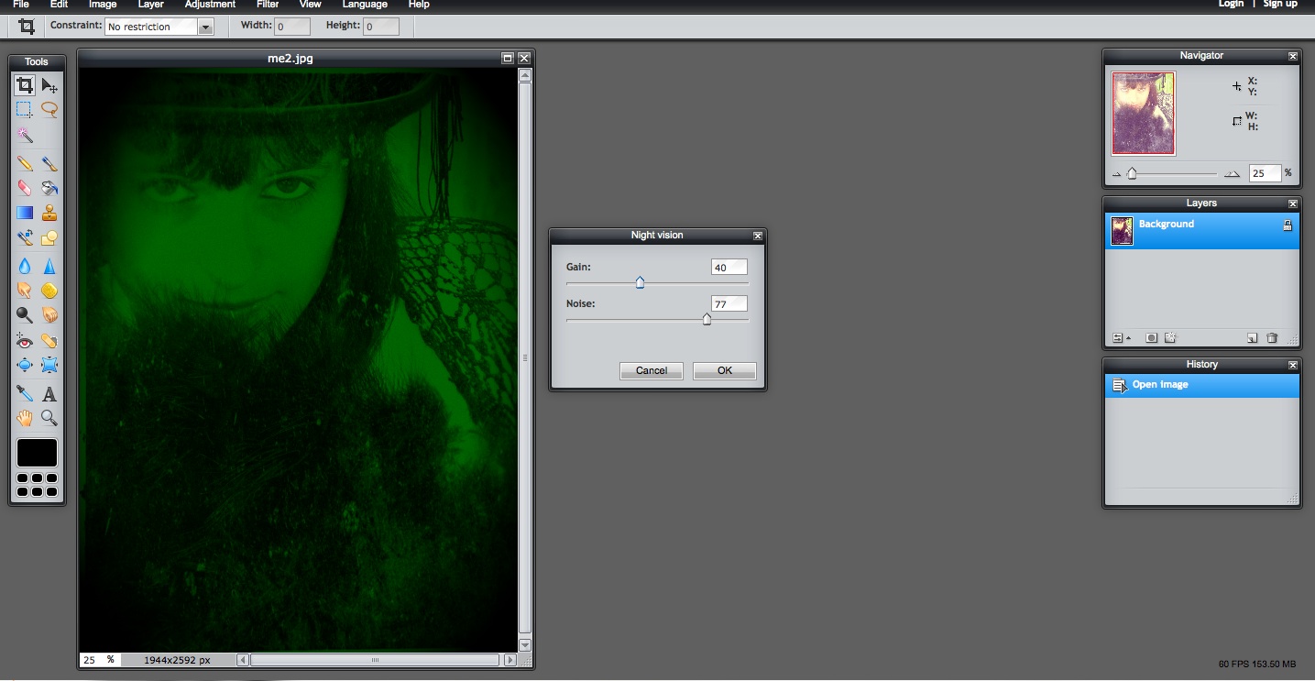Screen dimensions: 1315x681
Task: Select the Smudge tool
Action: (x=25, y=291)
